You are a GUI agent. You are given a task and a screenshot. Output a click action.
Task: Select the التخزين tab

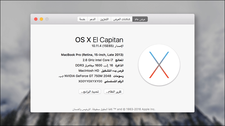104,19
